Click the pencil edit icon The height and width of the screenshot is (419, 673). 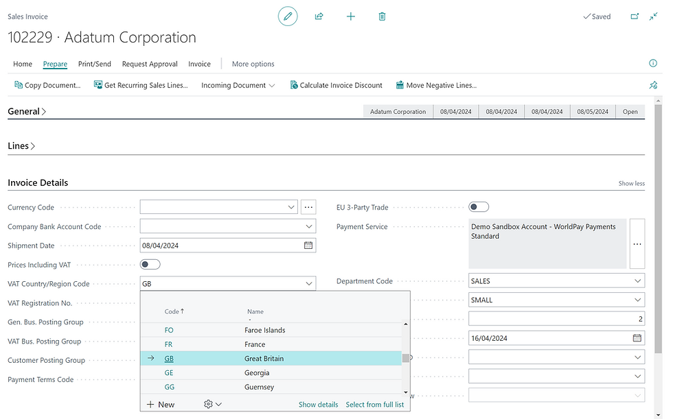(x=288, y=16)
